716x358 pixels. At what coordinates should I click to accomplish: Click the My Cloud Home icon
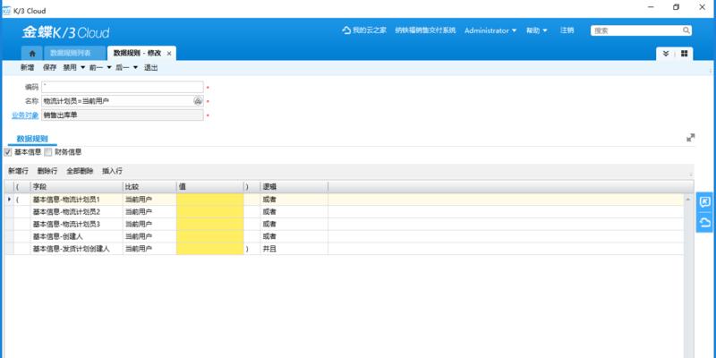click(x=346, y=30)
